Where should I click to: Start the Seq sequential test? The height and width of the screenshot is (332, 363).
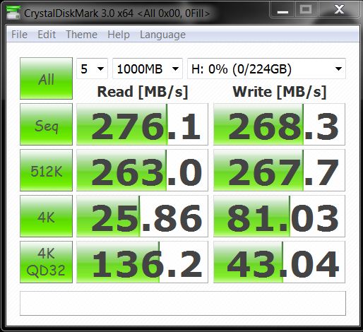[46, 124]
